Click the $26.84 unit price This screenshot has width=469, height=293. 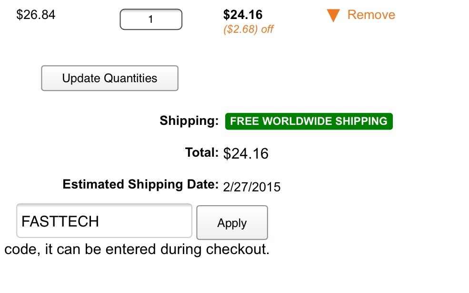36,15
